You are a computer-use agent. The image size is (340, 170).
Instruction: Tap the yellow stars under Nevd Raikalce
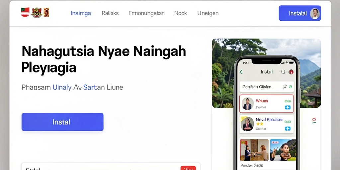point(260,124)
